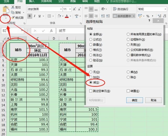This screenshot has width=168, height=136.
Task: Open the number format dropdown (常规)
Action: tap(165, 9)
